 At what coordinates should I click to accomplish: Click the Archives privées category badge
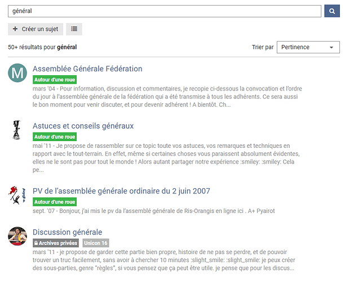[x=56, y=243]
